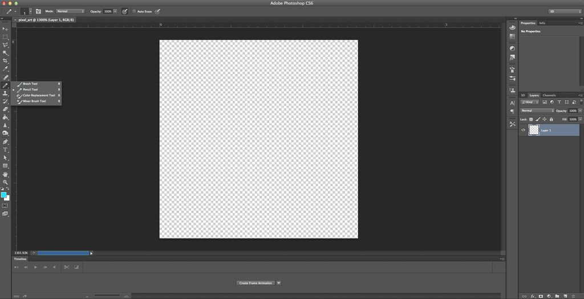Enable the Auto Erase checkbox
The width and height of the screenshot is (584, 299).
click(x=134, y=11)
